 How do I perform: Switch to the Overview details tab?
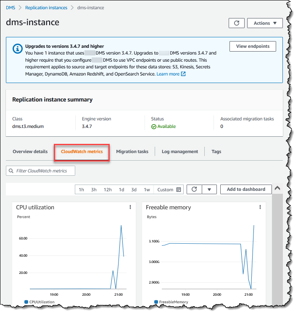(x=30, y=151)
